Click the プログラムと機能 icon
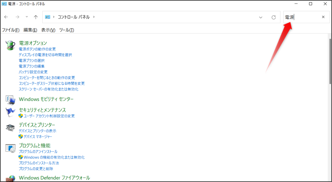Viewport: 332px width, 182px height. tap(11, 148)
